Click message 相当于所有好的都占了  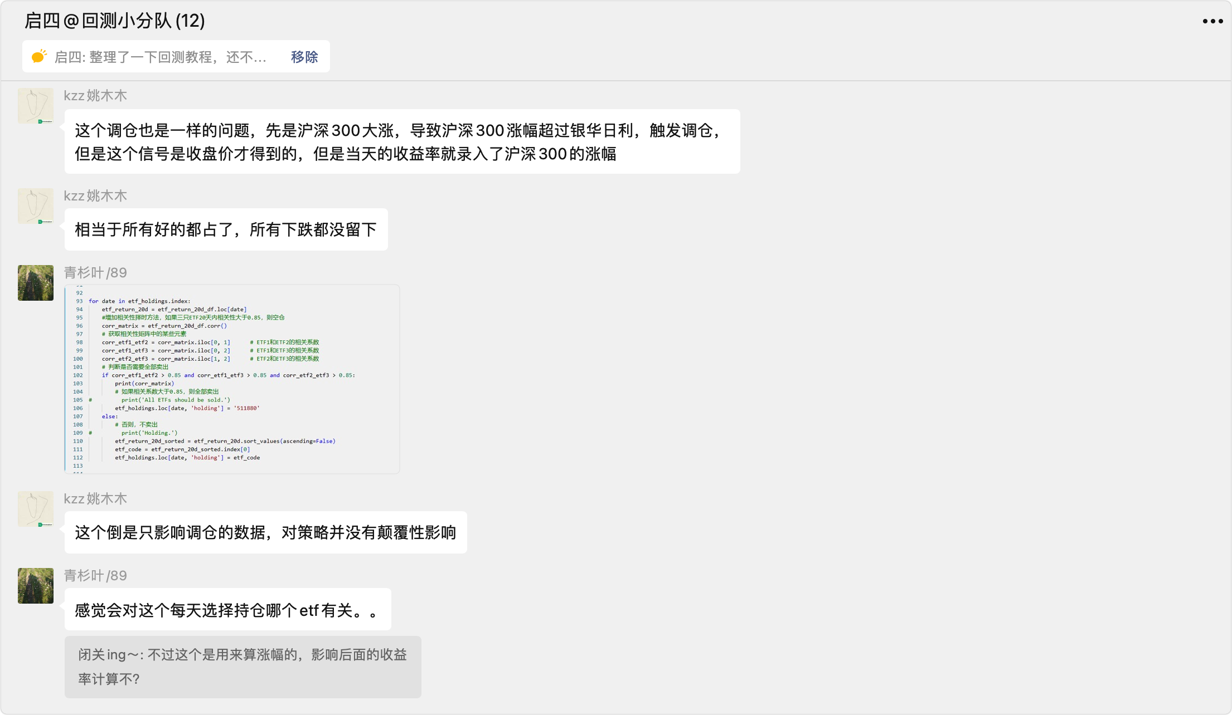tap(226, 229)
